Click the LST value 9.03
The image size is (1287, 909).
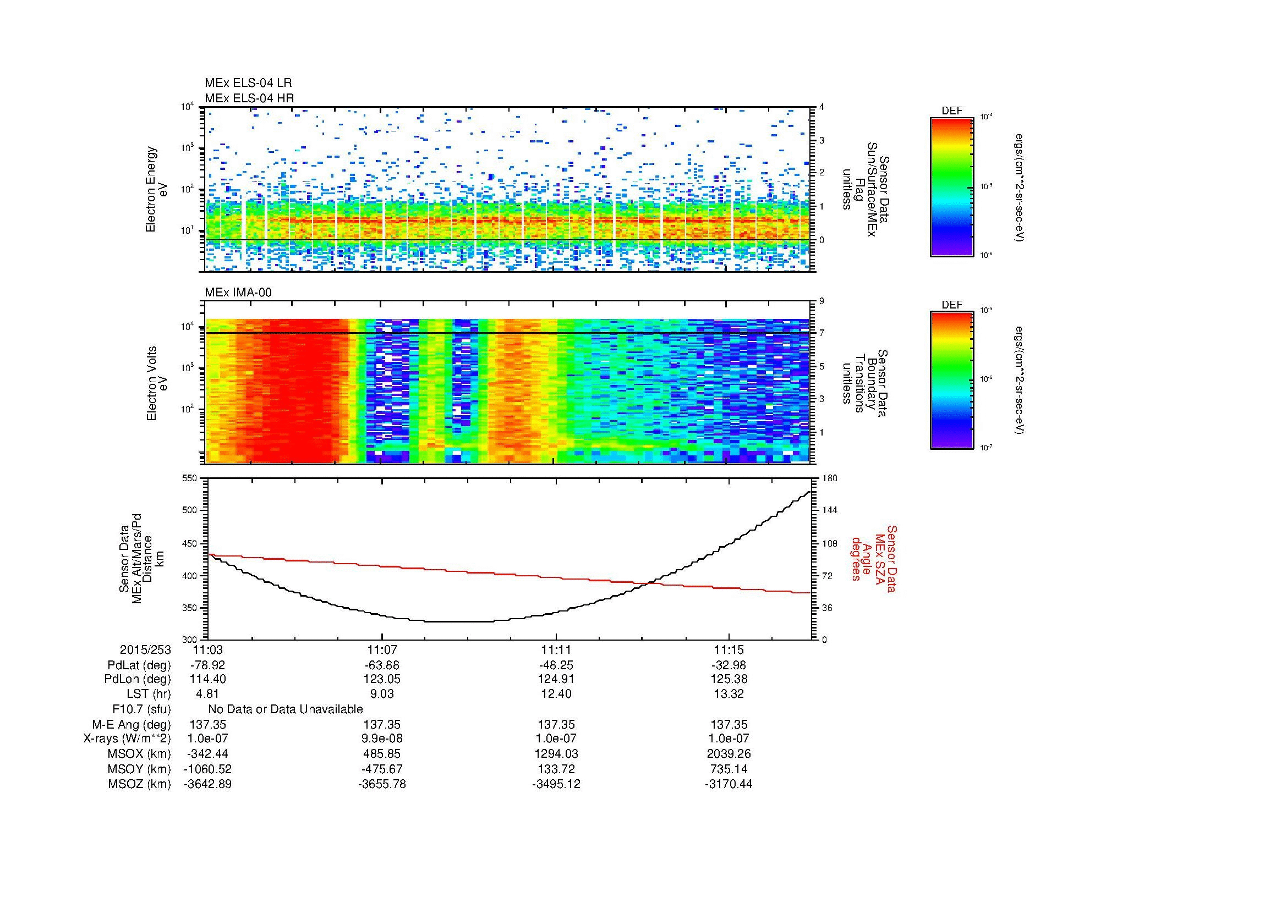[x=382, y=695]
